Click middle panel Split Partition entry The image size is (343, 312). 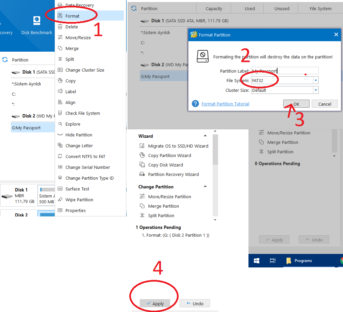coord(161,215)
